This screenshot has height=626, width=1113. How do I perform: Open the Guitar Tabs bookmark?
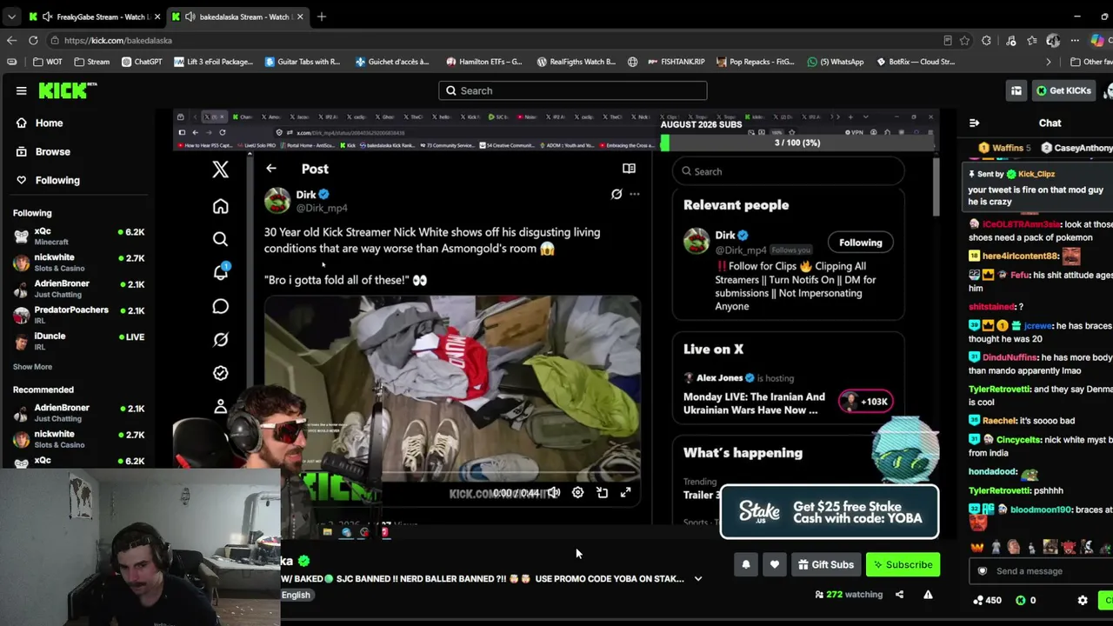pyautogui.click(x=302, y=62)
